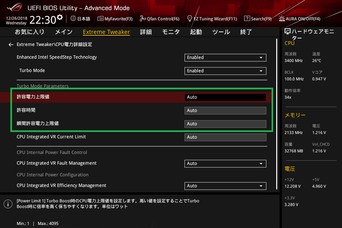Open the ツール tab
Screen dimensions: 342x228
pos(221,32)
